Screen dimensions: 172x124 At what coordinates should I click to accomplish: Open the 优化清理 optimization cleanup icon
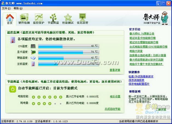click(x=82, y=19)
